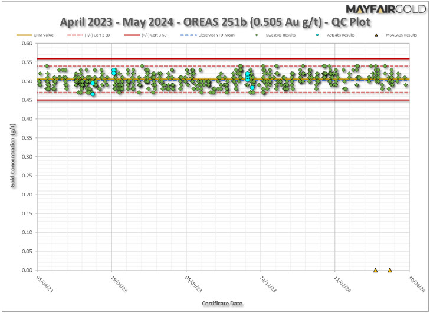The image size is (430, 313).
Task: Select the ActLabs Results legend entry
Action: click(335, 35)
